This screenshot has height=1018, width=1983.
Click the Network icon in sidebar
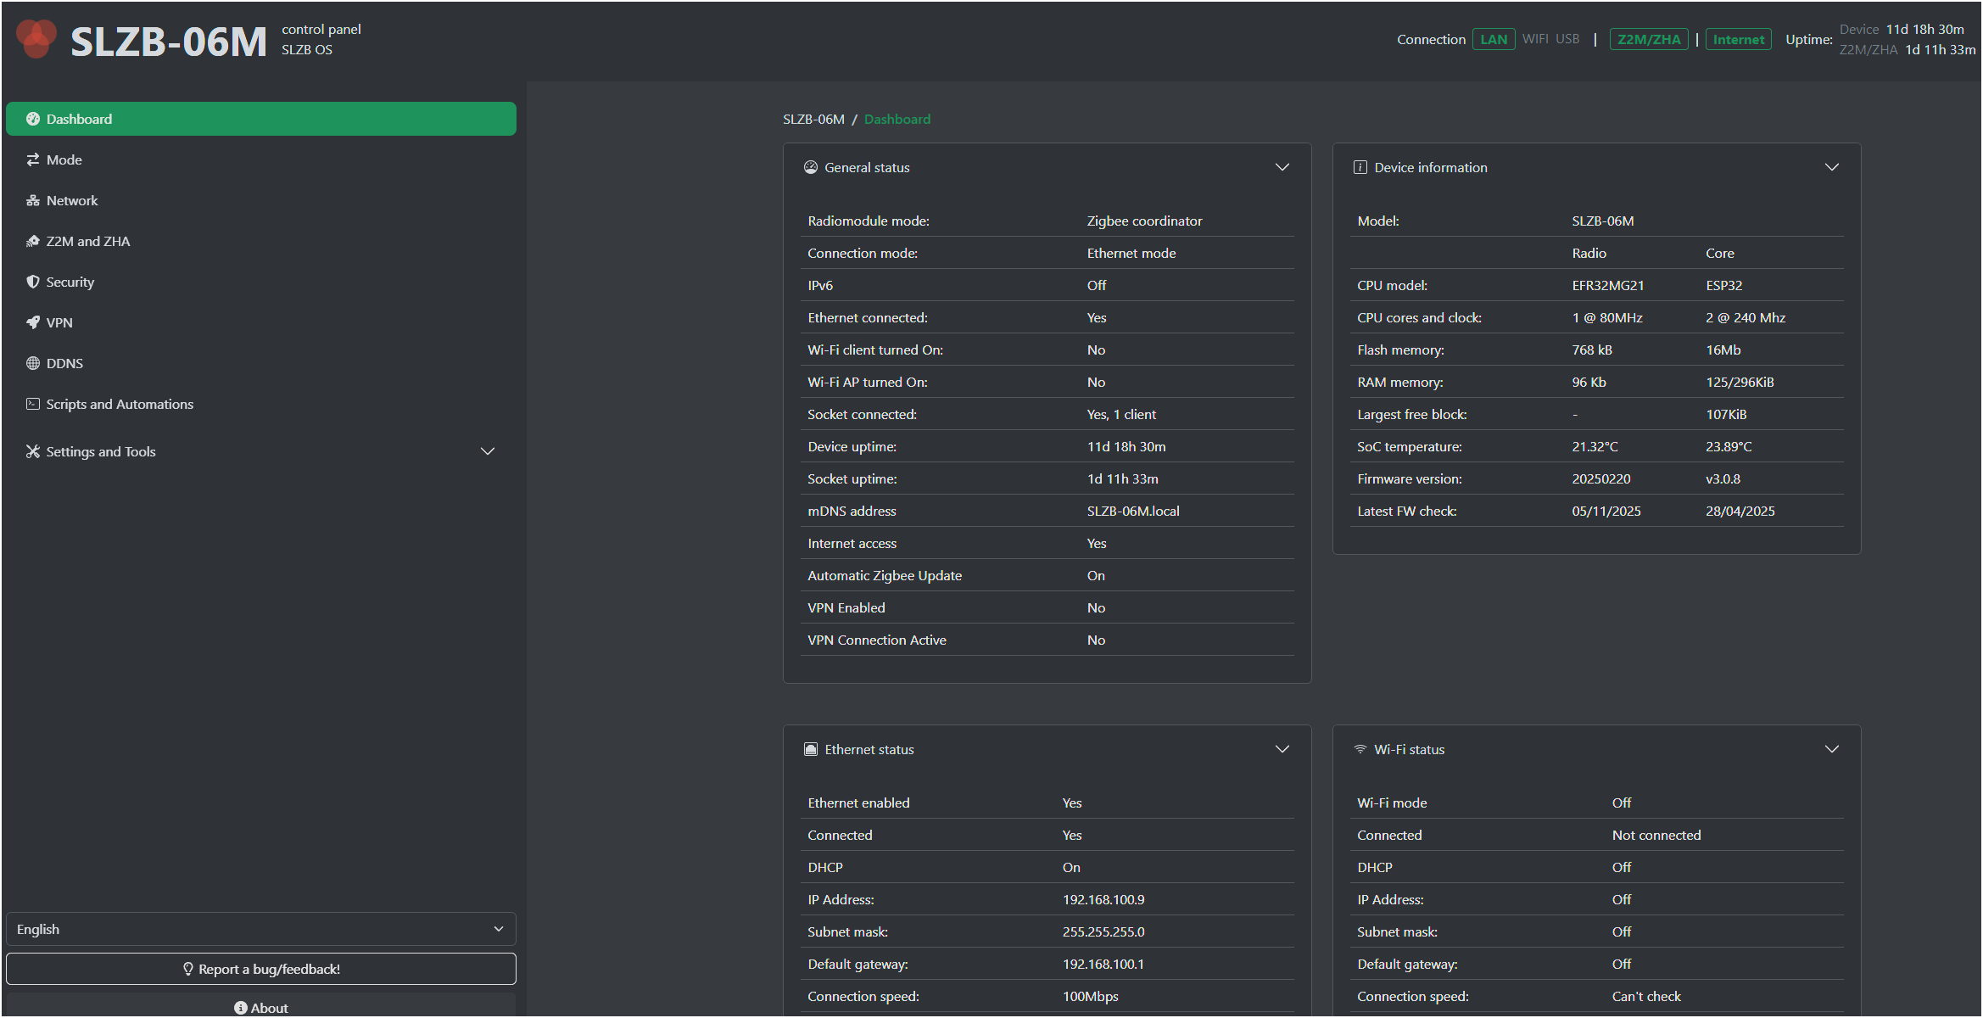pos(33,200)
